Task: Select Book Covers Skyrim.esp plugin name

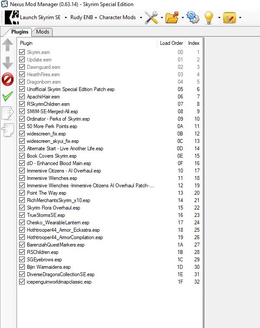Action: 52,156
